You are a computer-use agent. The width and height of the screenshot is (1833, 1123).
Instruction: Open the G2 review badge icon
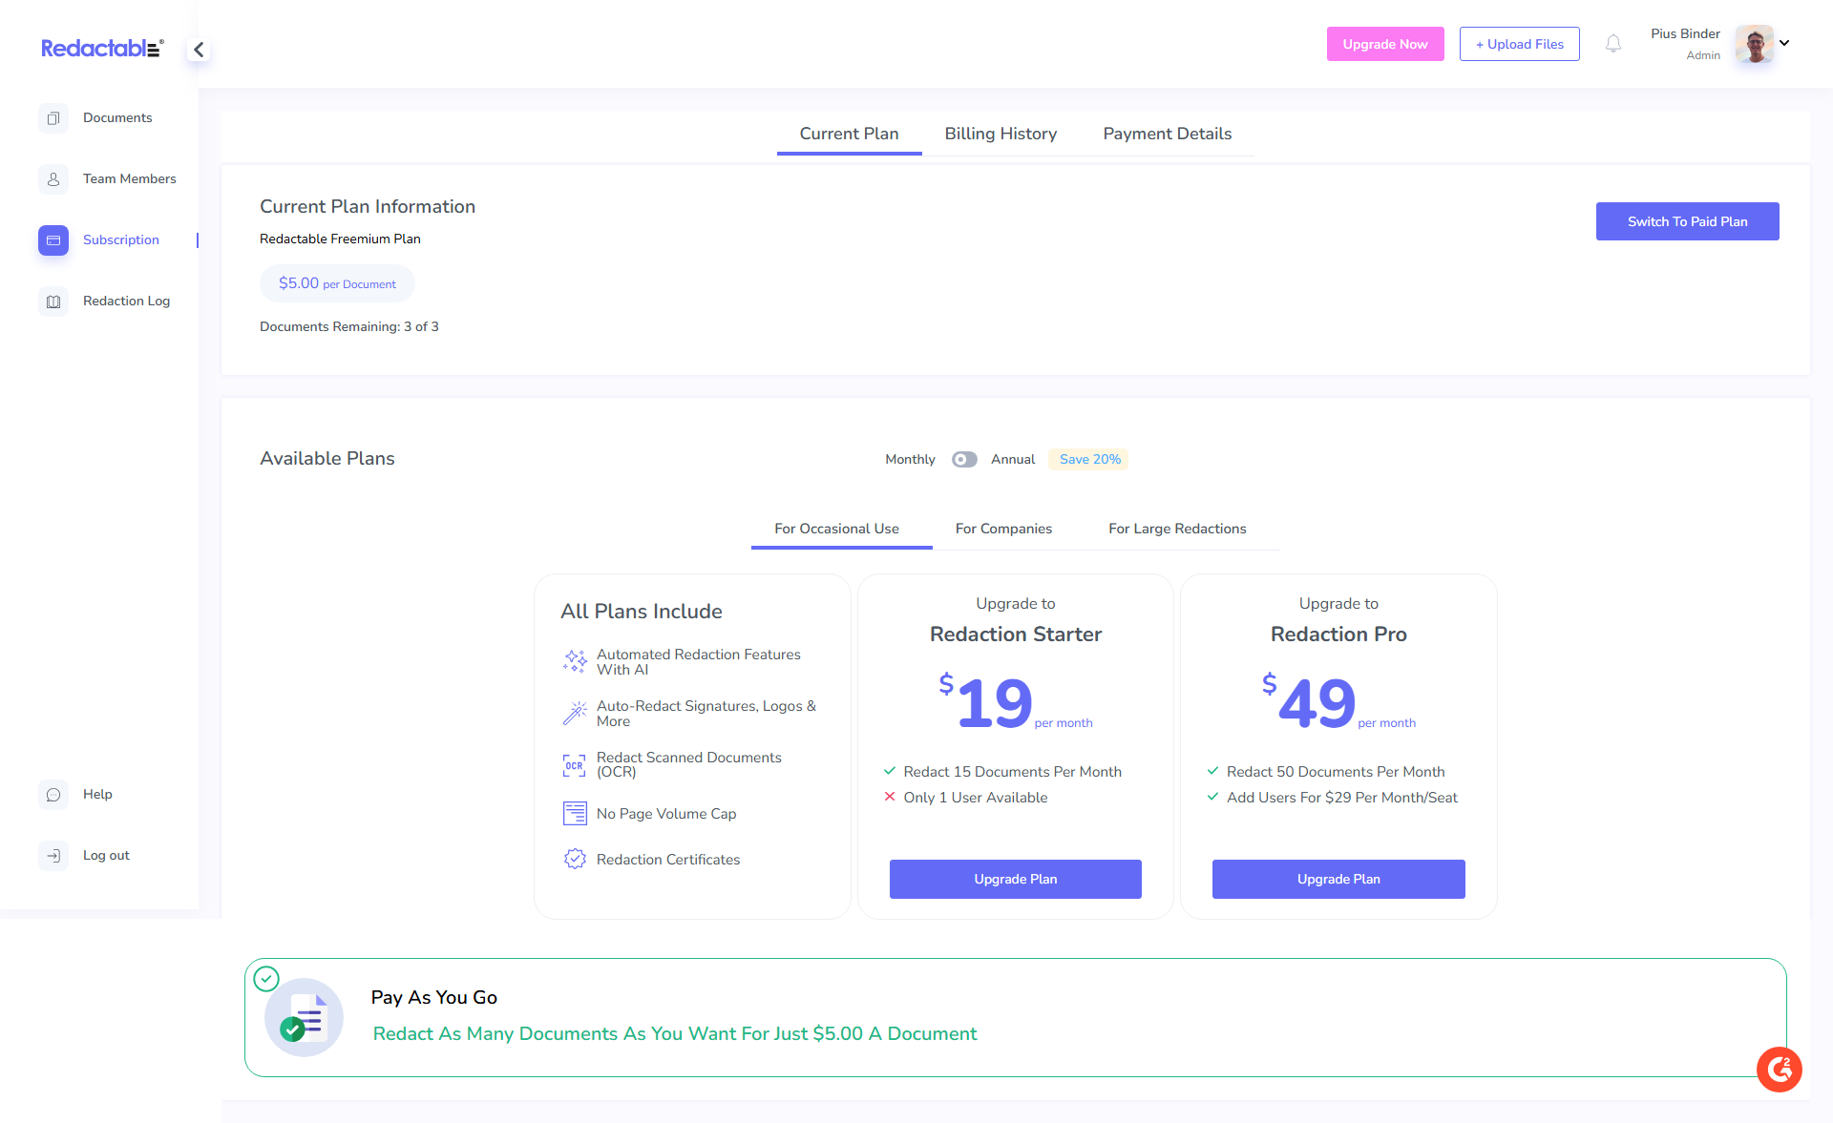click(1779, 1070)
